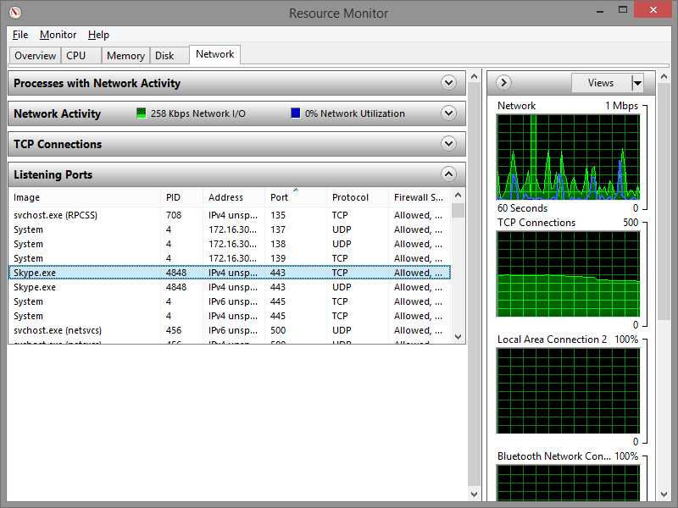This screenshot has width=678, height=508.
Task: Click the Views button
Action: coord(602,82)
